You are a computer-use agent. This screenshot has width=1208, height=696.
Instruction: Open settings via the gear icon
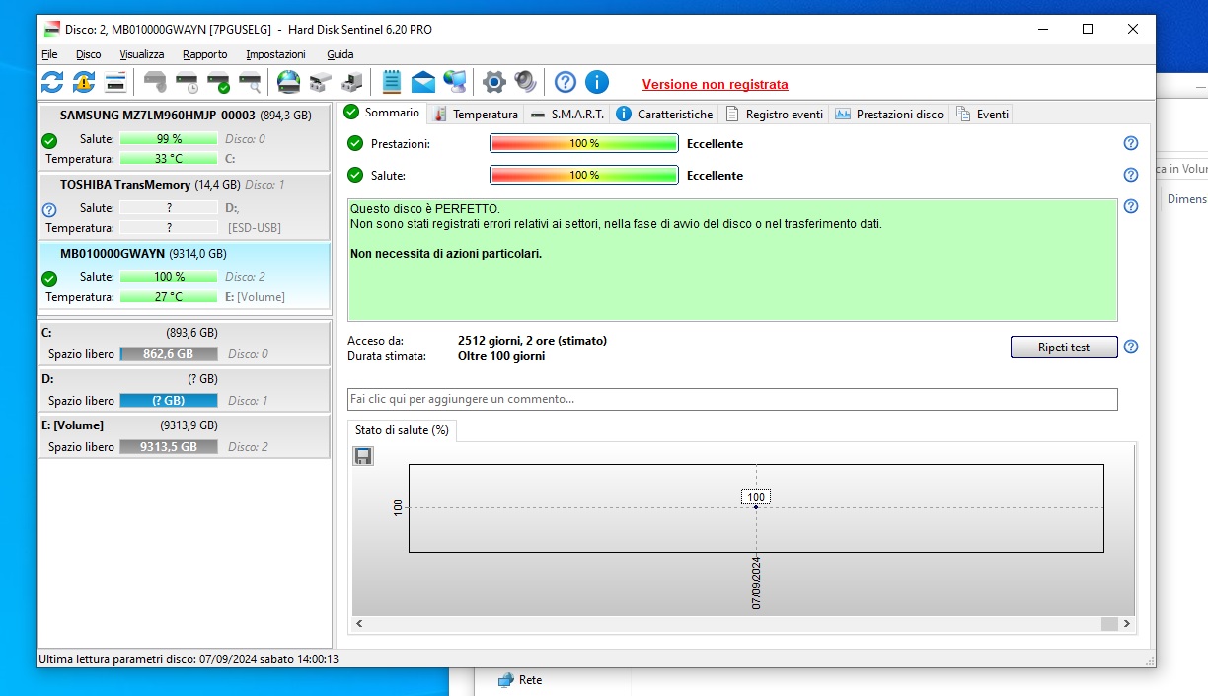pos(494,82)
